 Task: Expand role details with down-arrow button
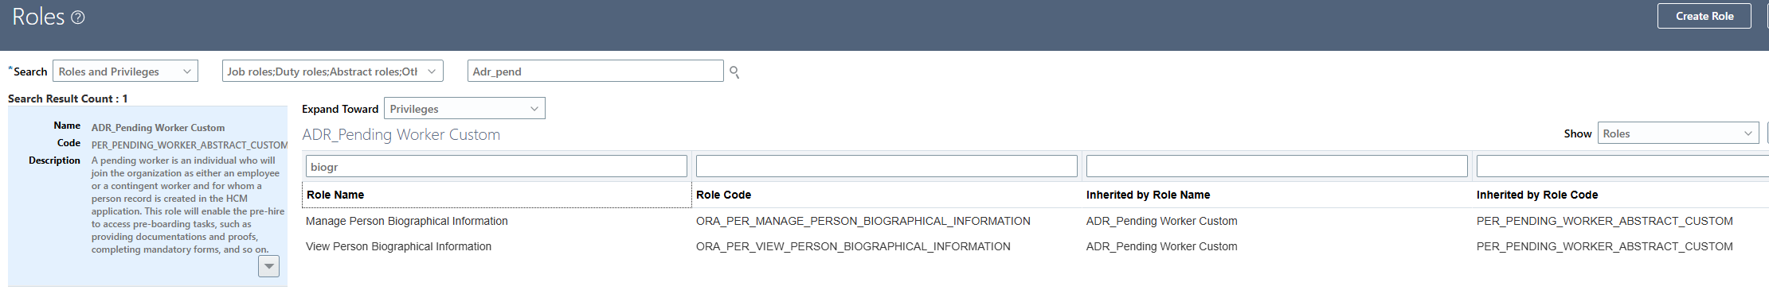pyautogui.click(x=269, y=266)
